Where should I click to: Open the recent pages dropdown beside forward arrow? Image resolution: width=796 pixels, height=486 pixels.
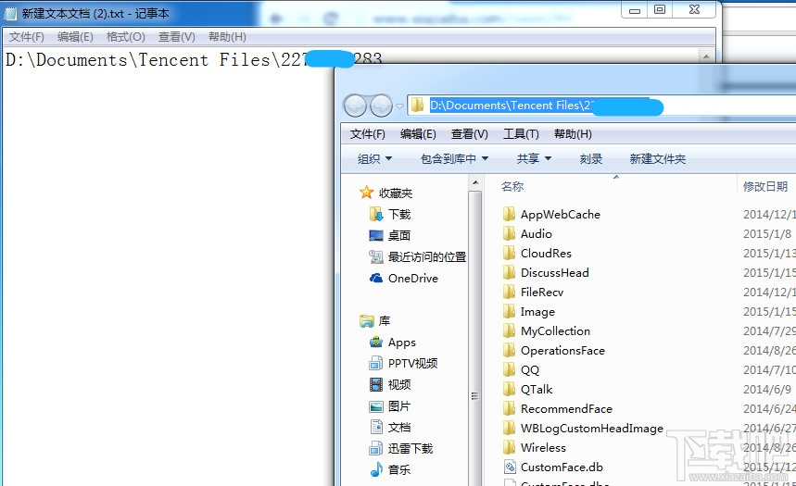tap(399, 106)
